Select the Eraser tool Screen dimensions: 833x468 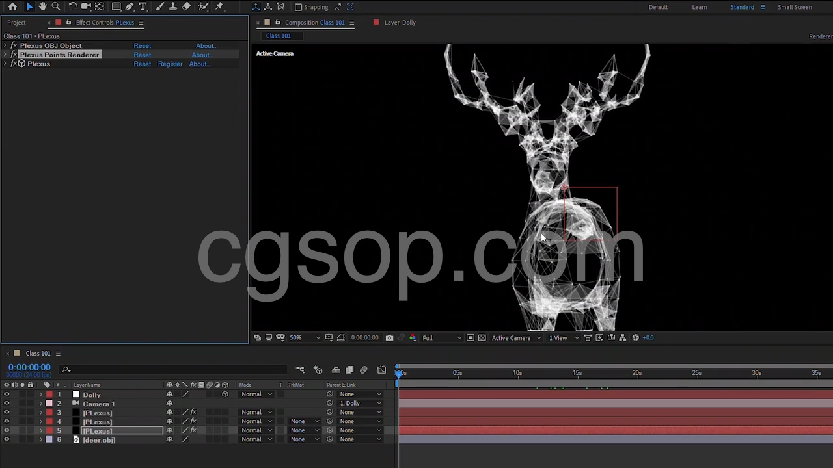[x=187, y=6]
